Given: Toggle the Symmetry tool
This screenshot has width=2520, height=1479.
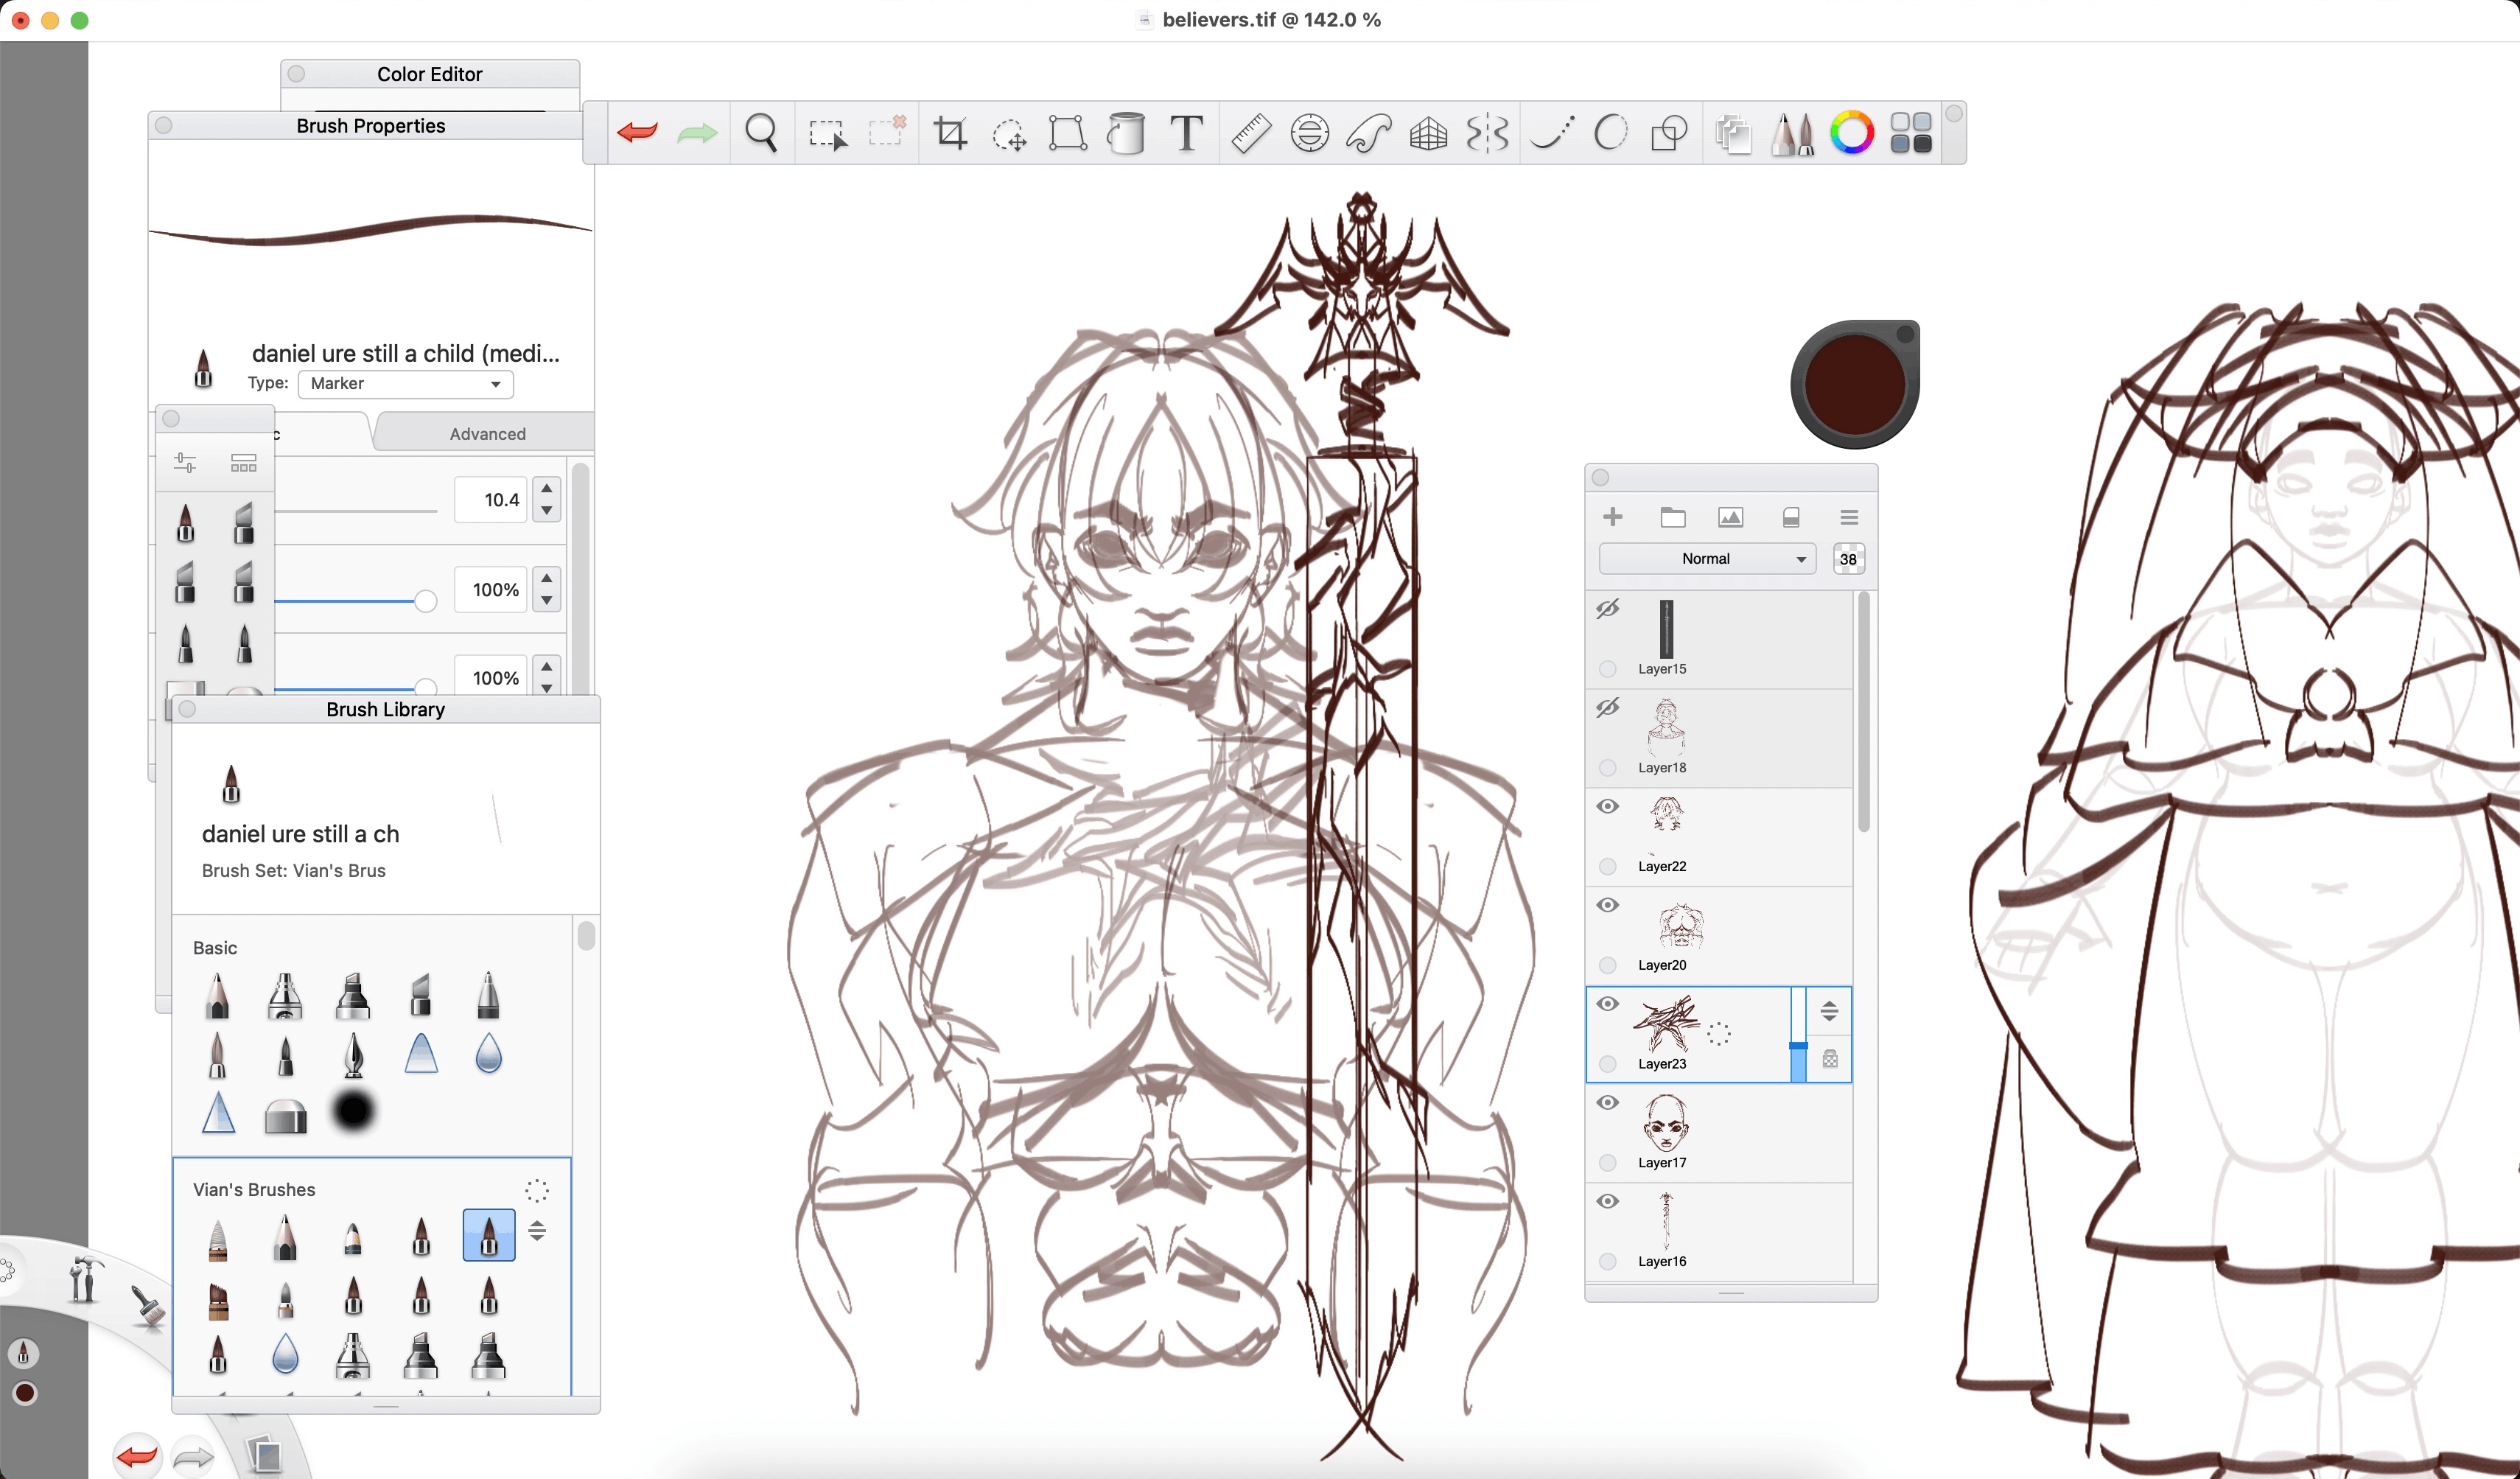Looking at the screenshot, I should coord(1487,133).
